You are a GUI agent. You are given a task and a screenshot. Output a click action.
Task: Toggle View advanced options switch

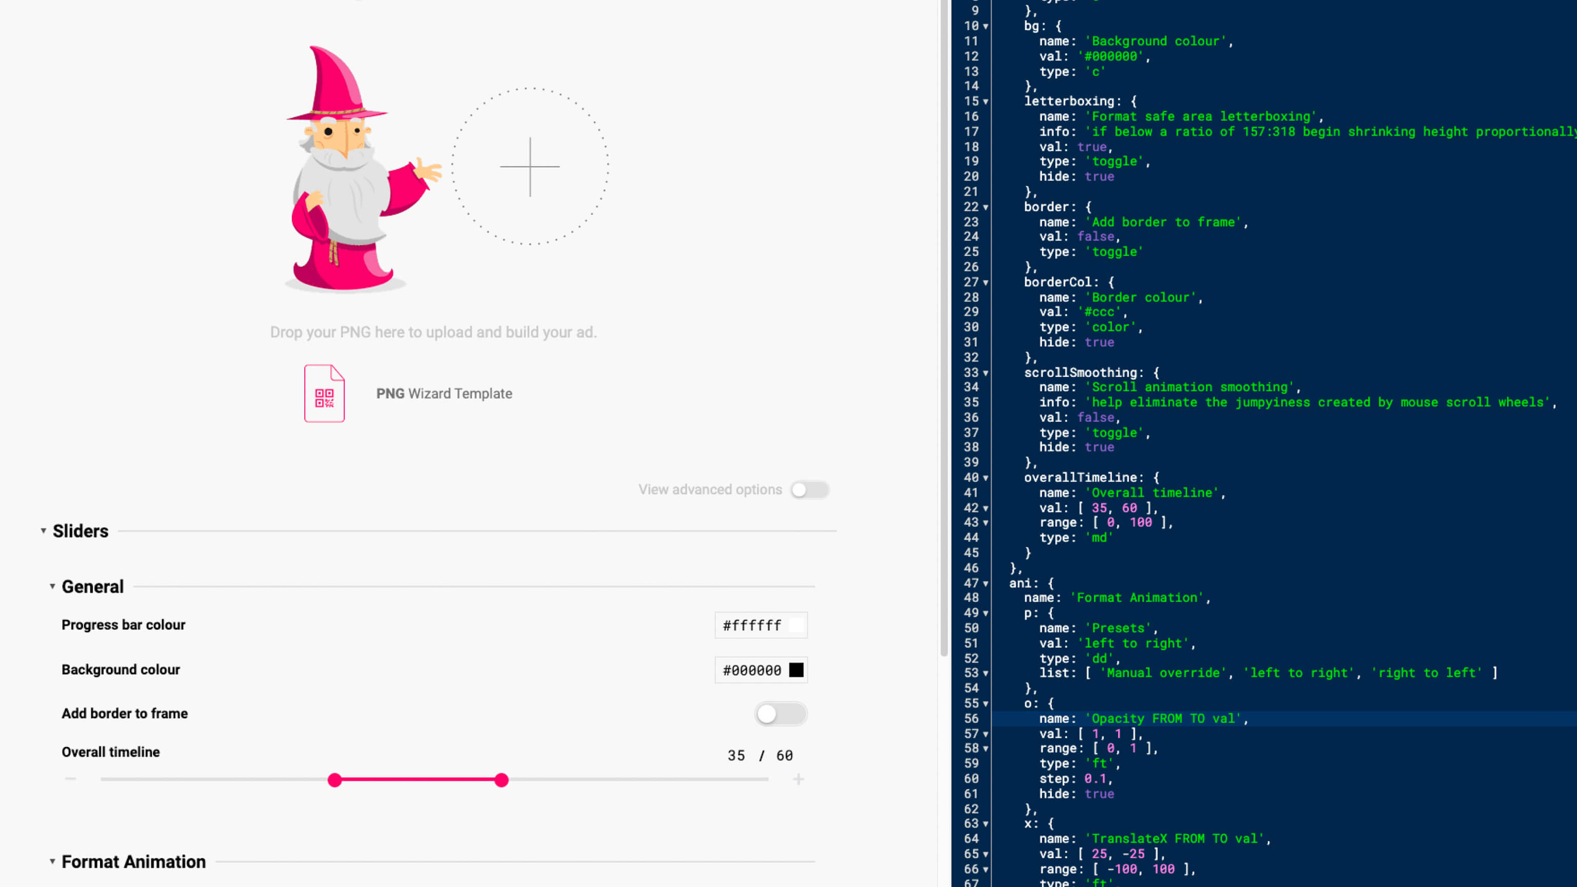pyautogui.click(x=809, y=490)
